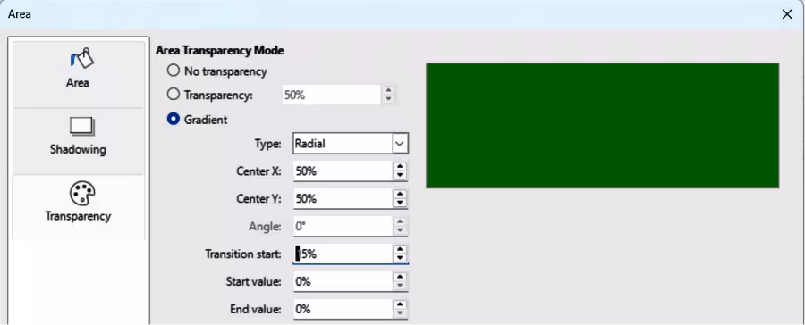Viewport: 805px width, 325px height.
Task: Increase the Transparency percentage spinner
Action: point(389,89)
